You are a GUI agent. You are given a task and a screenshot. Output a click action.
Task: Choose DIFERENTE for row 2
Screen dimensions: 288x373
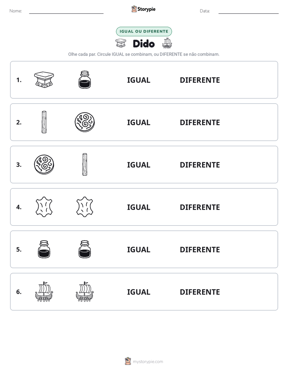click(200, 122)
